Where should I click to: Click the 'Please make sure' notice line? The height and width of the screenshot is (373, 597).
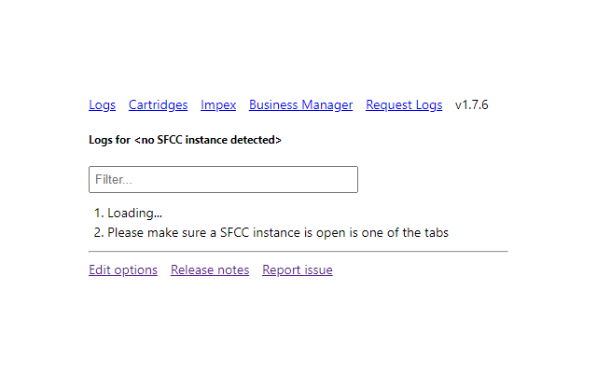tap(277, 232)
